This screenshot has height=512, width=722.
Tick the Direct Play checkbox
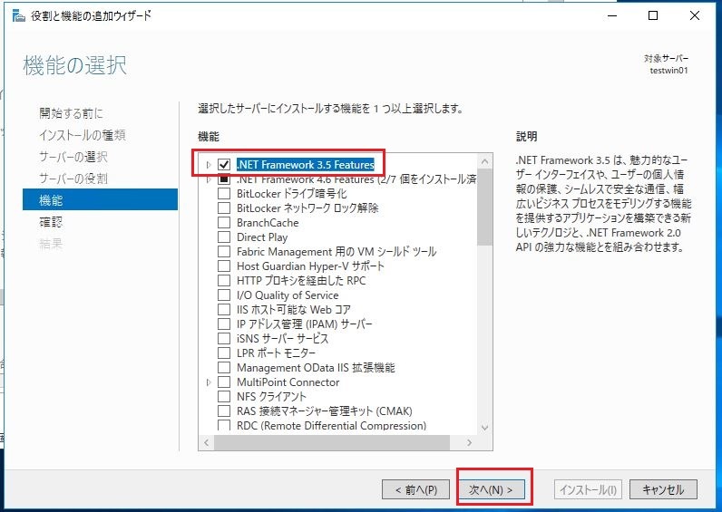[224, 237]
